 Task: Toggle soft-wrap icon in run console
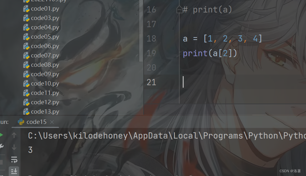pos(14,160)
